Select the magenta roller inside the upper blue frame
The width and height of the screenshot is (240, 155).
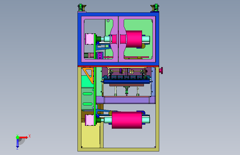pos(134,39)
